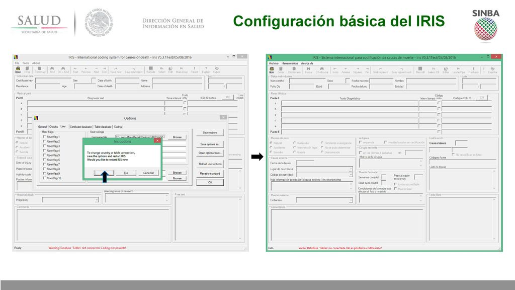Click the Cerrar toolbar icon in the Spanish IRIS window
Screen dimensions: 515x290
coord(281,70)
